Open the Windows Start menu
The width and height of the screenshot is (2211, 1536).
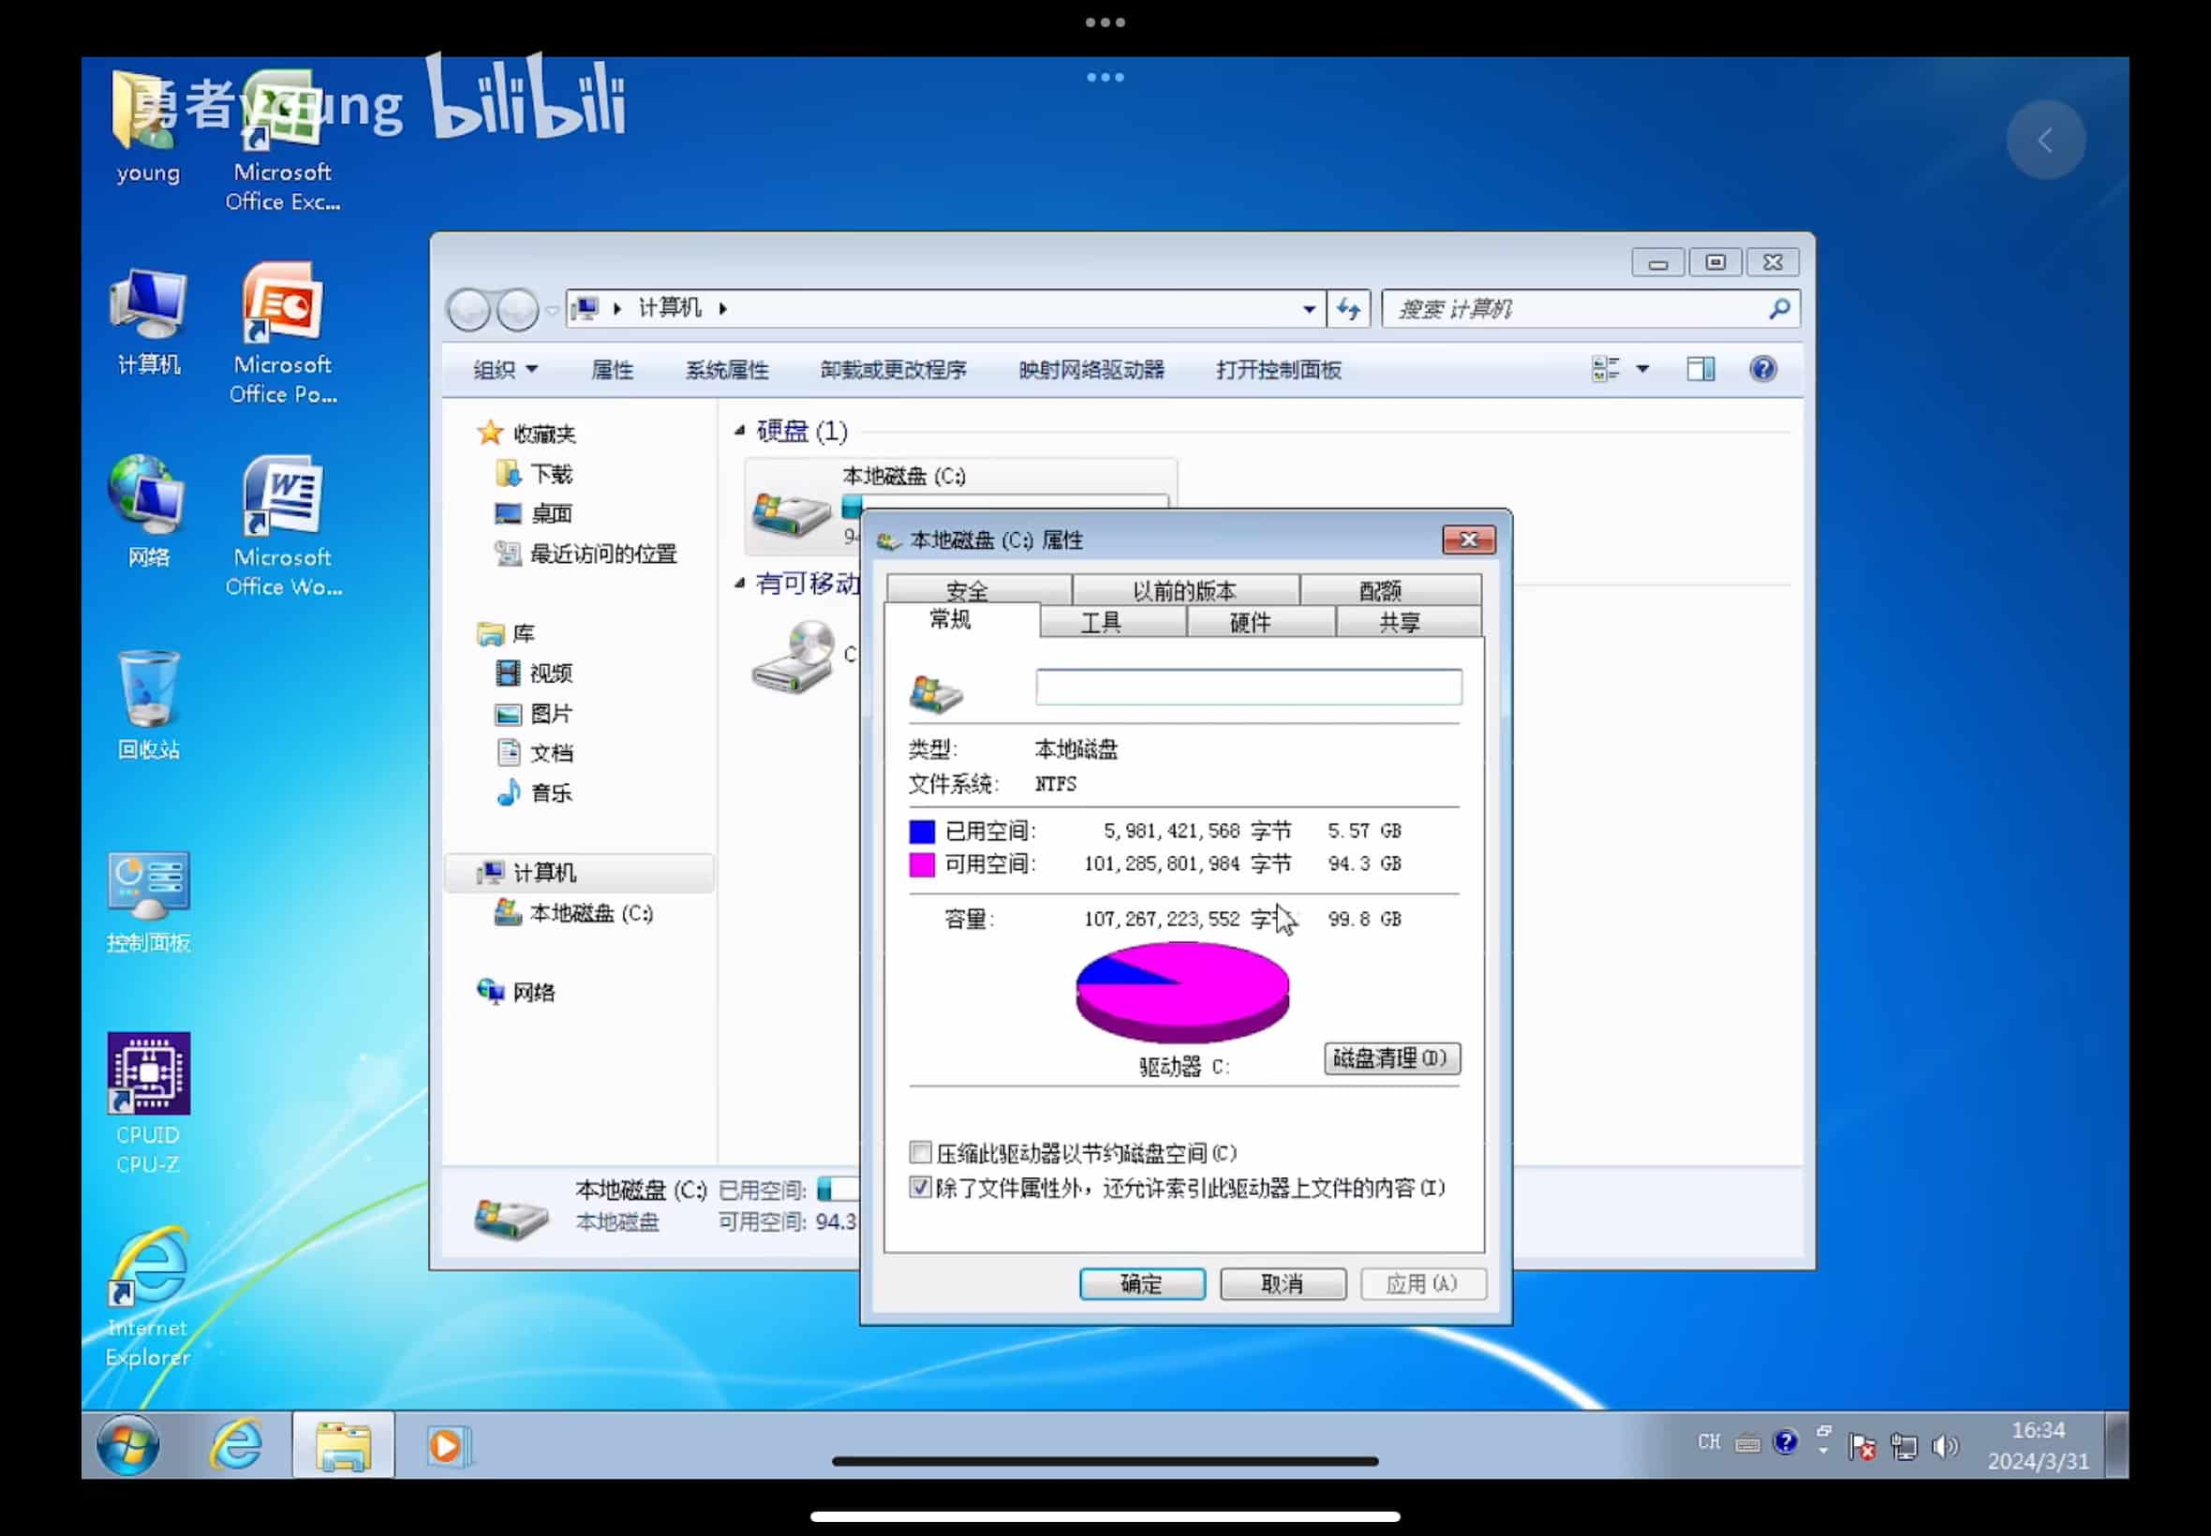(128, 1444)
